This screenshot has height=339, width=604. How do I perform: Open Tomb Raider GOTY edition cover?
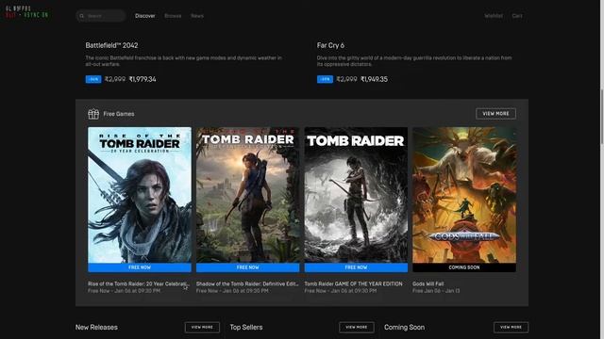pyautogui.click(x=356, y=195)
